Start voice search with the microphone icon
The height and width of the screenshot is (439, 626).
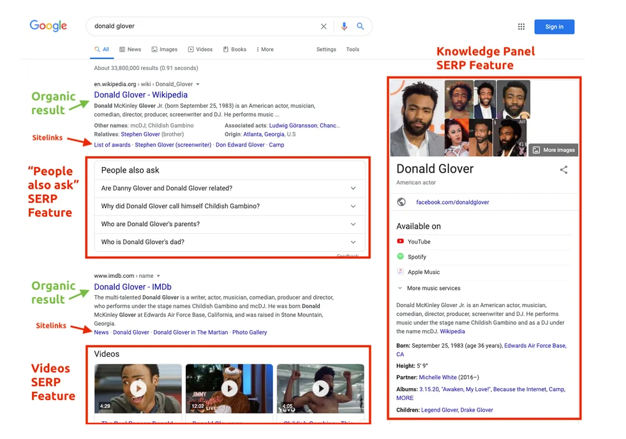344,26
